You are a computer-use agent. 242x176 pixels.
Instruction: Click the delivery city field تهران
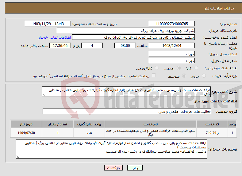coord(172,61)
